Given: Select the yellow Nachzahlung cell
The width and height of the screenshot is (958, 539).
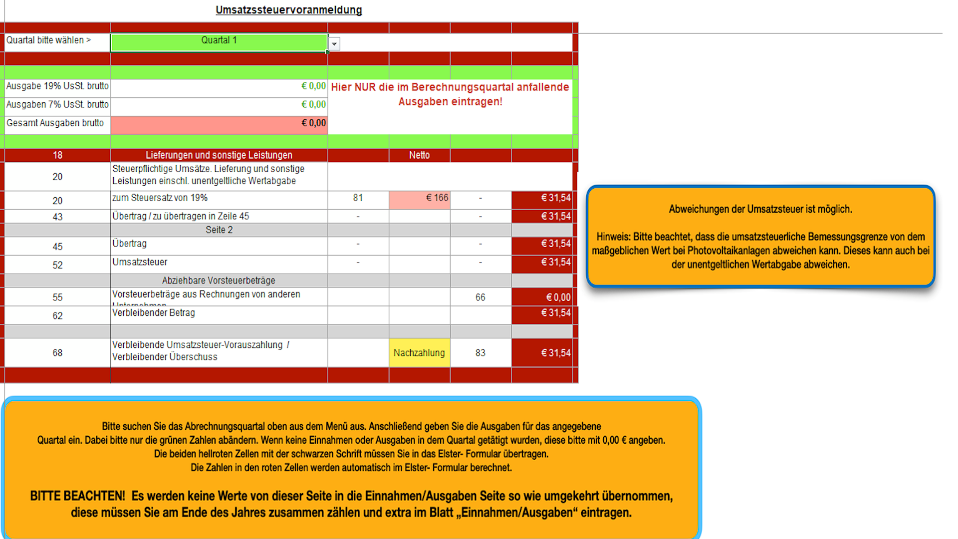Looking at the screenshot, I should pos(419,353).
